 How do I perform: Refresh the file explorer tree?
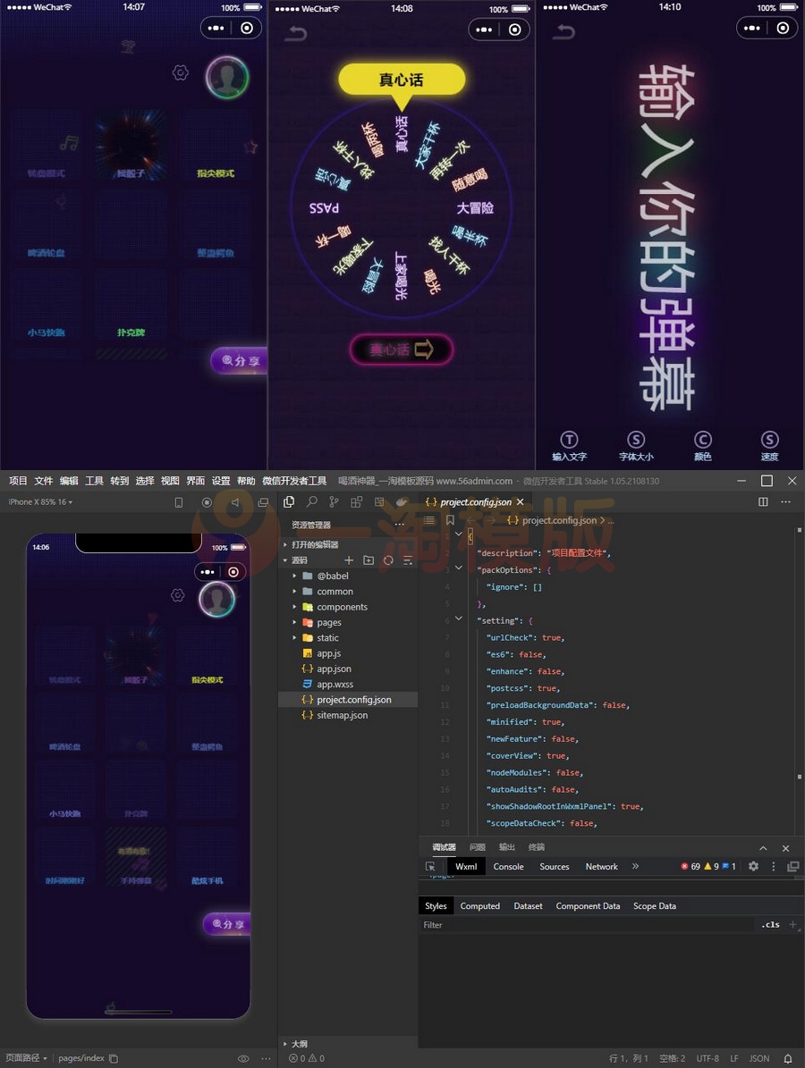[388, 560]
